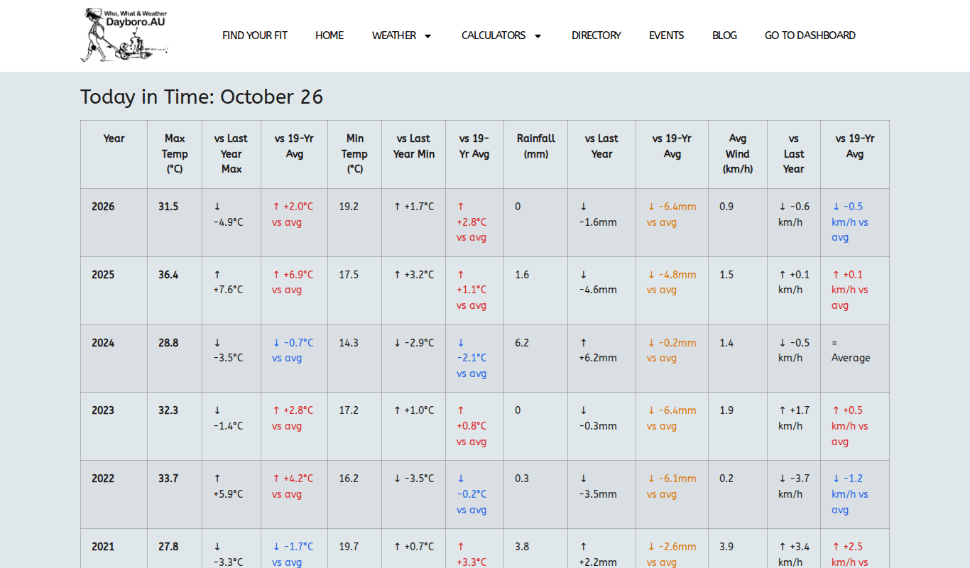Image resolution: width=970 pixels, height=568 pixels.
Task: Click Go To Dashboard link
Action: [x=810, y=35]
